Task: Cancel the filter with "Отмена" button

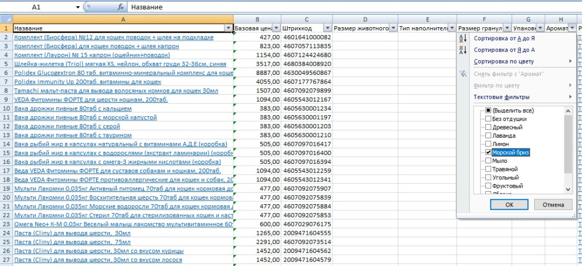Action: click(553, 205)
